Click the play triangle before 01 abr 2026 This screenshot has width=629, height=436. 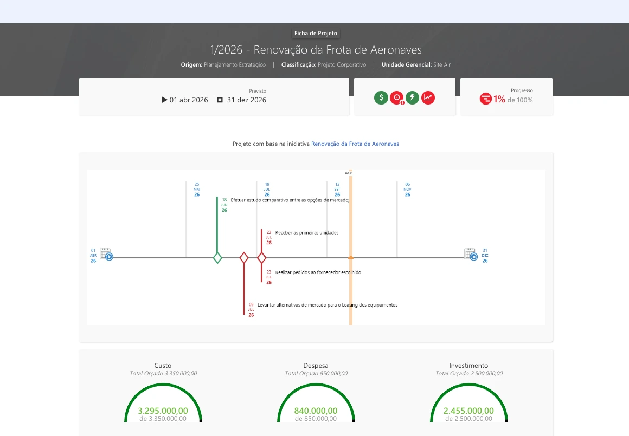pyautogui.click(x=164, y=100)
